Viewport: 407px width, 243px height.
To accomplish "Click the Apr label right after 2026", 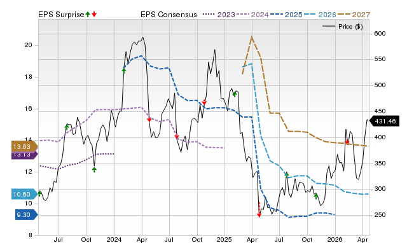I will click(362, 239).
